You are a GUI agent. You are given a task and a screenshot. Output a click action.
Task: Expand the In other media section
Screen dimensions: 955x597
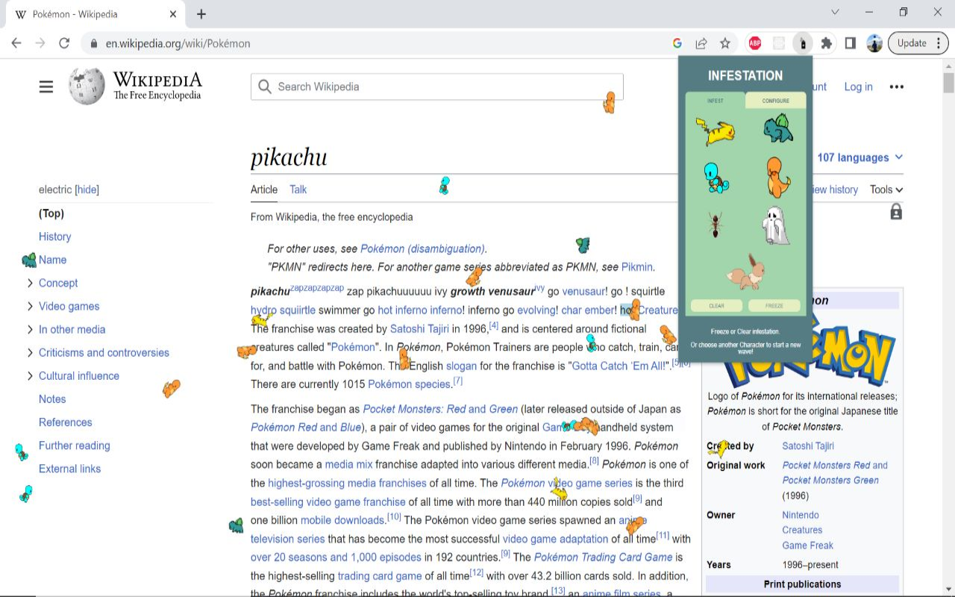[x=30, y=329]
